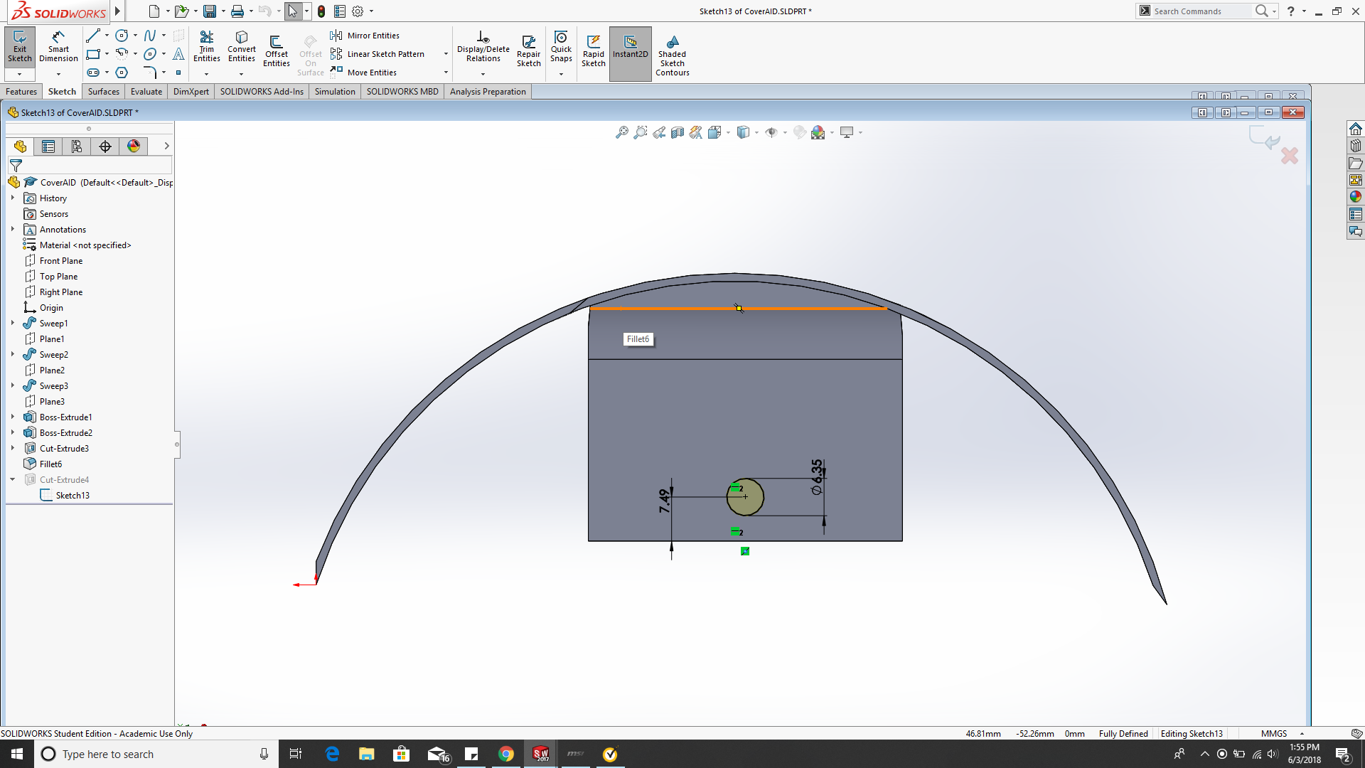Switch to the Features tab
The image size is (1365, 768).
point(21,92)
